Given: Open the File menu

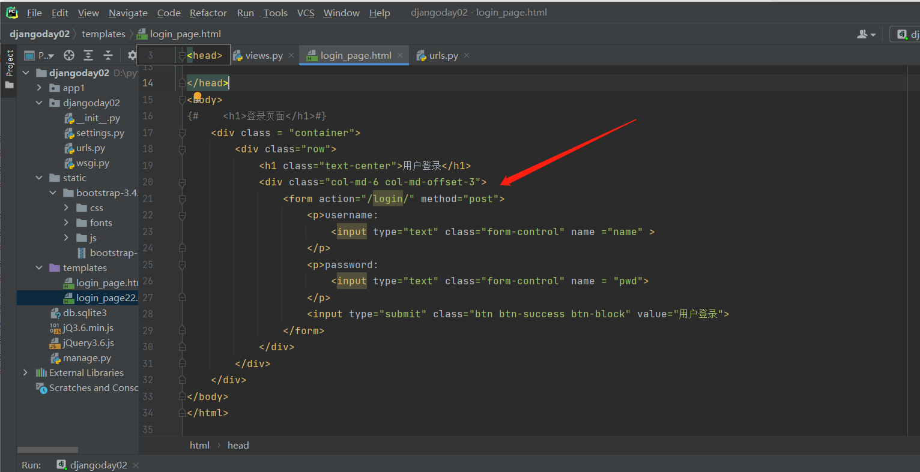Looking at the screenshot, I should 34,13.
